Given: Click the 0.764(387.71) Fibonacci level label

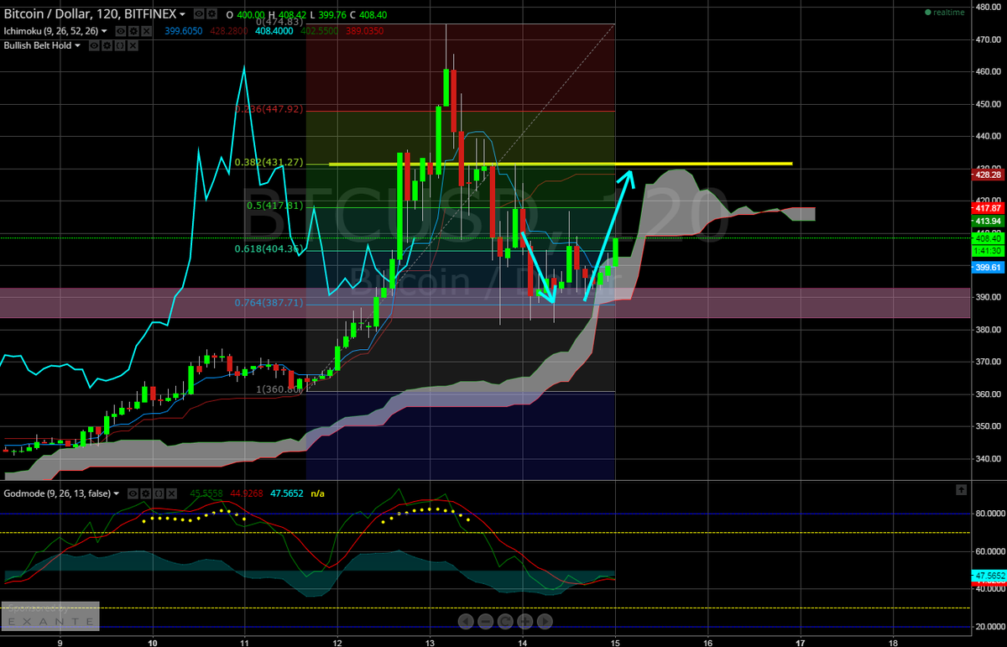Looking at the screenshot, I should click(269, 302).
